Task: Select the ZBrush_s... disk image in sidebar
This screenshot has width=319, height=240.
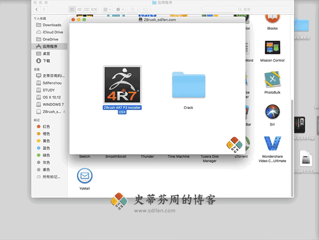Action: click(49, 112)
